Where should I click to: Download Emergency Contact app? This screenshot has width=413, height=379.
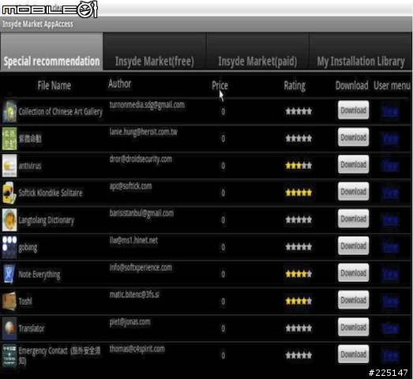353,355
